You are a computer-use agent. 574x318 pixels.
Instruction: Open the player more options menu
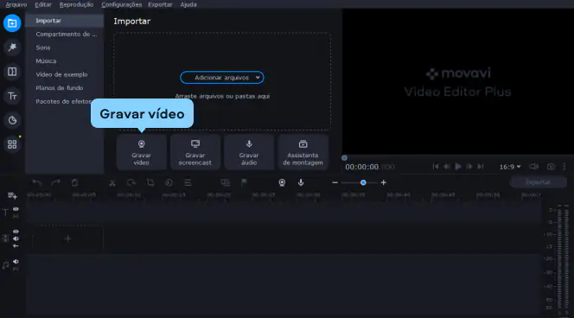pos(564,167)
